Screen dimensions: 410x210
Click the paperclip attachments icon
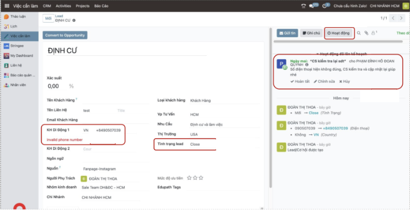366,33
